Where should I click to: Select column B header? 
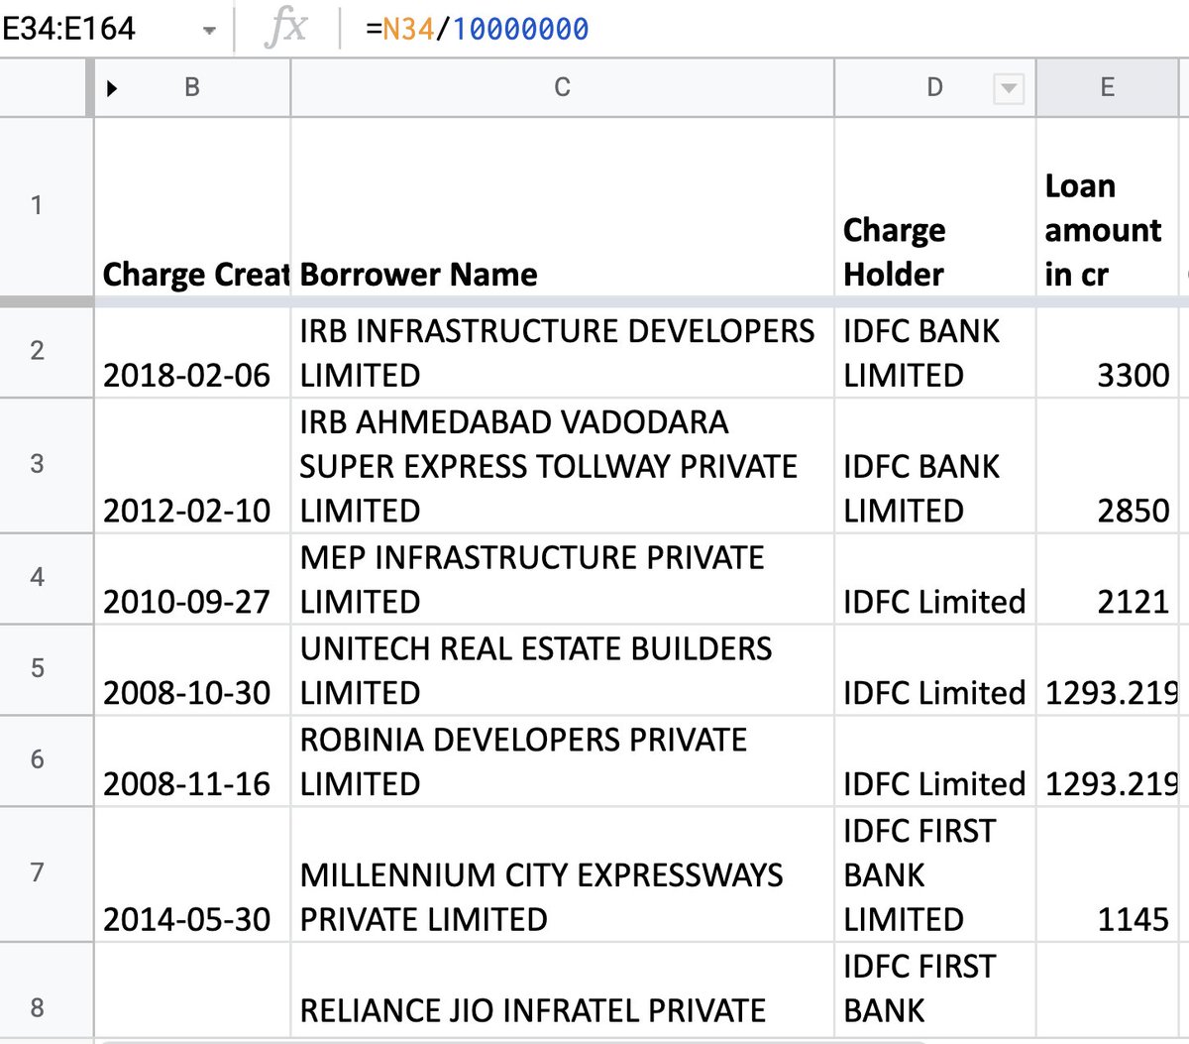(192, 88)
